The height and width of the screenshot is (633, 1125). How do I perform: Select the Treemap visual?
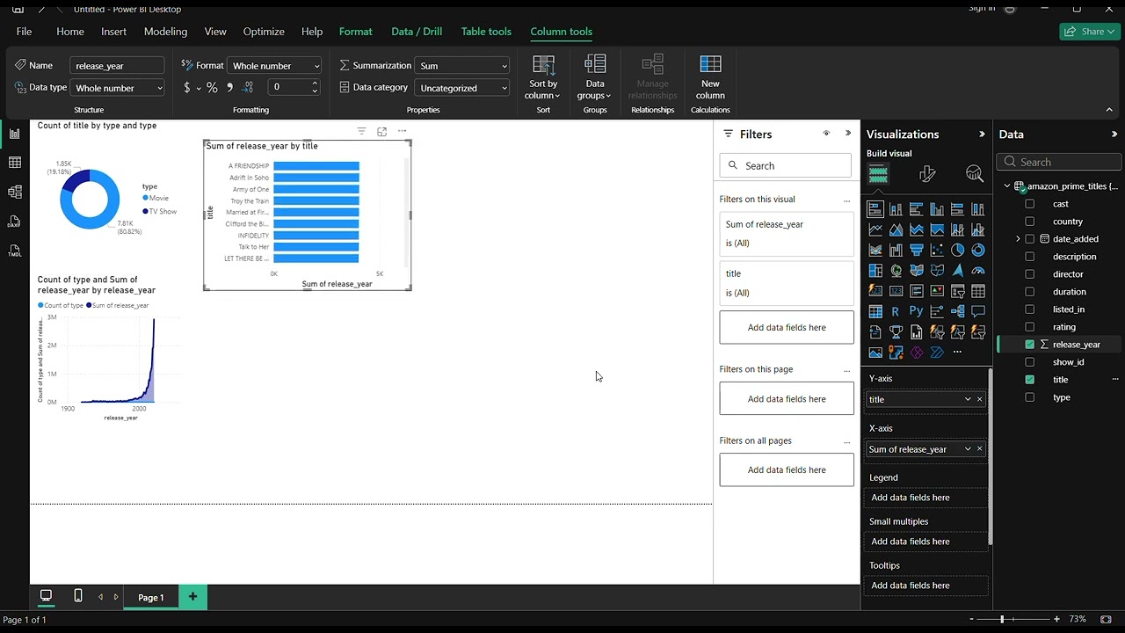(x=875, y=270)
